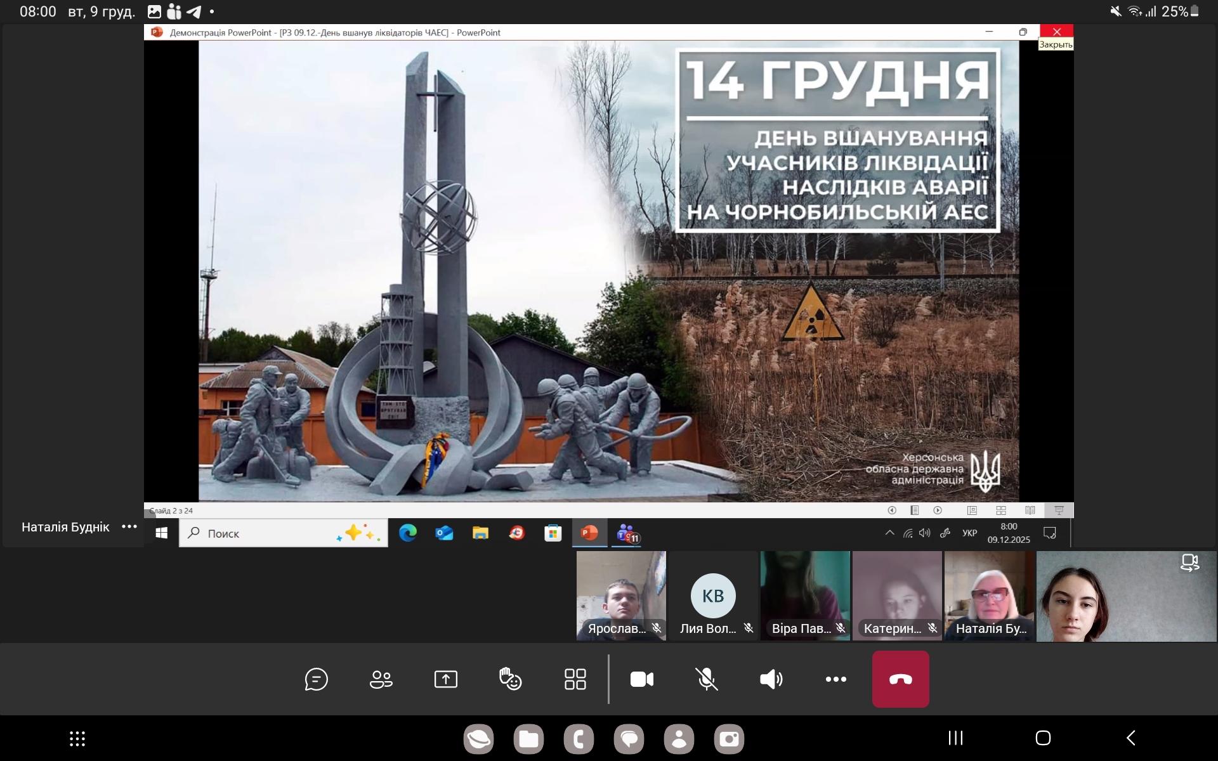
Task: Open the My Files folder app
Action: [528, 739]
